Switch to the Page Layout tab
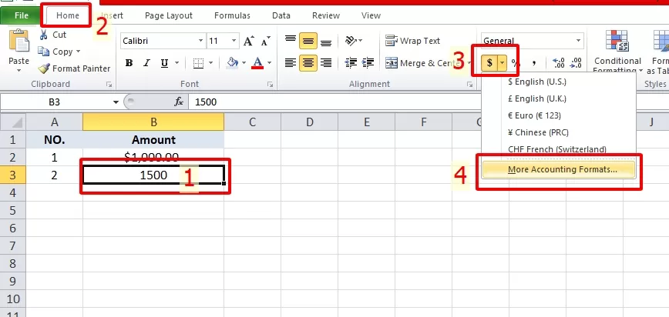669x317 pixels. pyautogui.click(x=169, y=15)
